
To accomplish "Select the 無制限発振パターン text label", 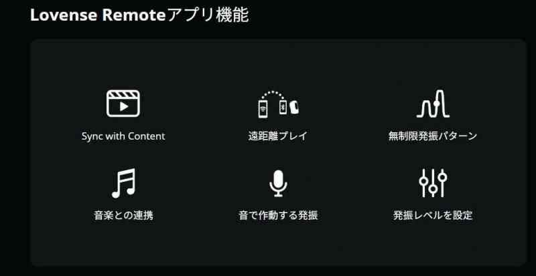I will pos(433,136).
